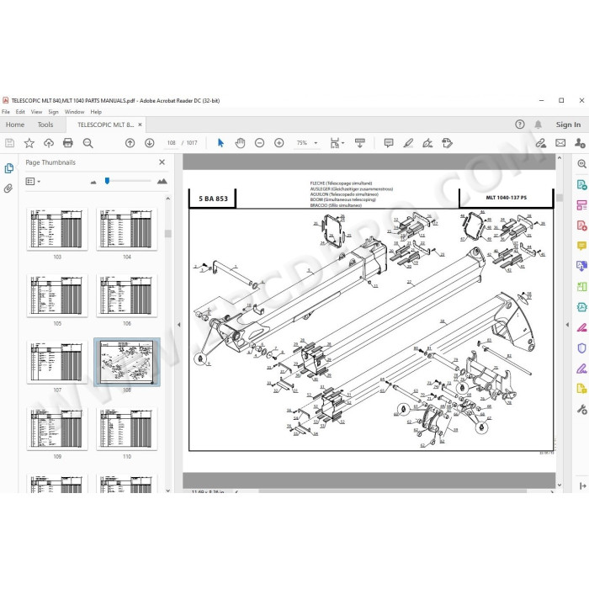Image resolution: width=589 pixels, height=589 pixels.
Task: Go to next page arrow
Action: pos(150,143)
